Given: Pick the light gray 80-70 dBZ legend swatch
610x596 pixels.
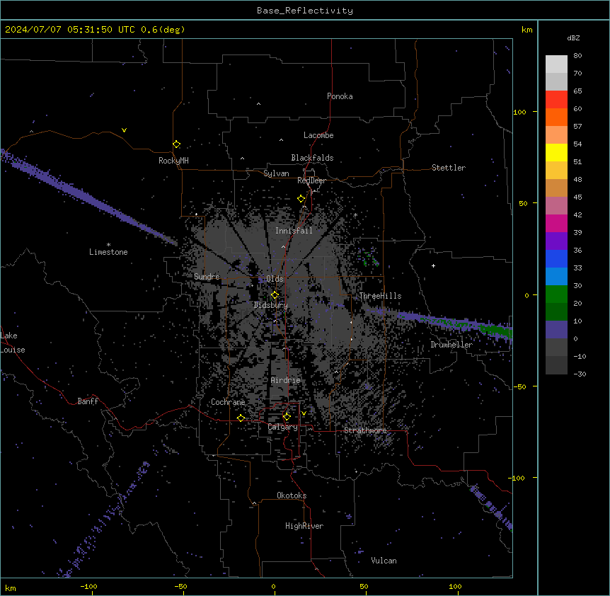Looking at the screenshot, I should coord(556,64).
